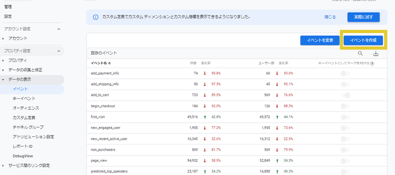
Task: Toggle key event for first_visit
Action: click(x=345, y=117)
